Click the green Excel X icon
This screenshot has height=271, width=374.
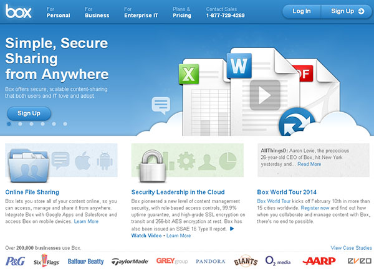pos(189,74)
